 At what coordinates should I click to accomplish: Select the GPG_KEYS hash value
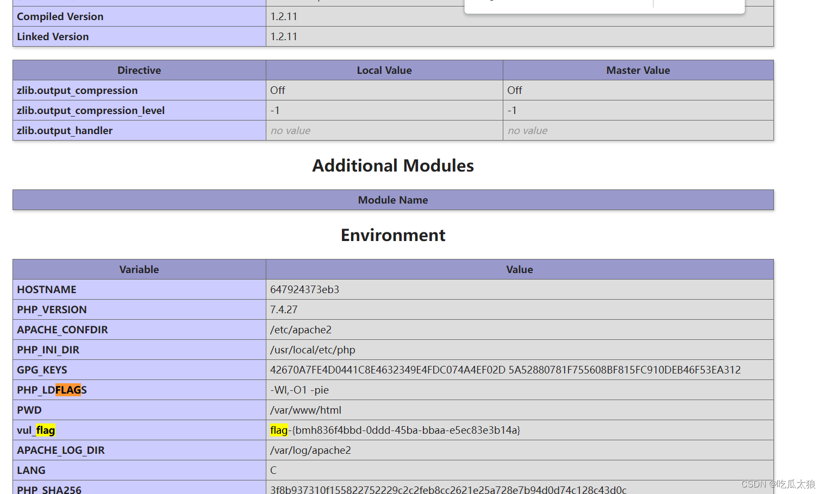tap(505, 370)
